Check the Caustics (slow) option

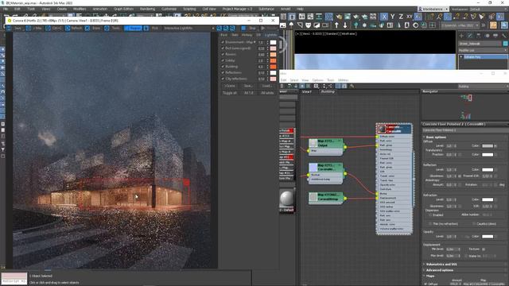point(474,224)
